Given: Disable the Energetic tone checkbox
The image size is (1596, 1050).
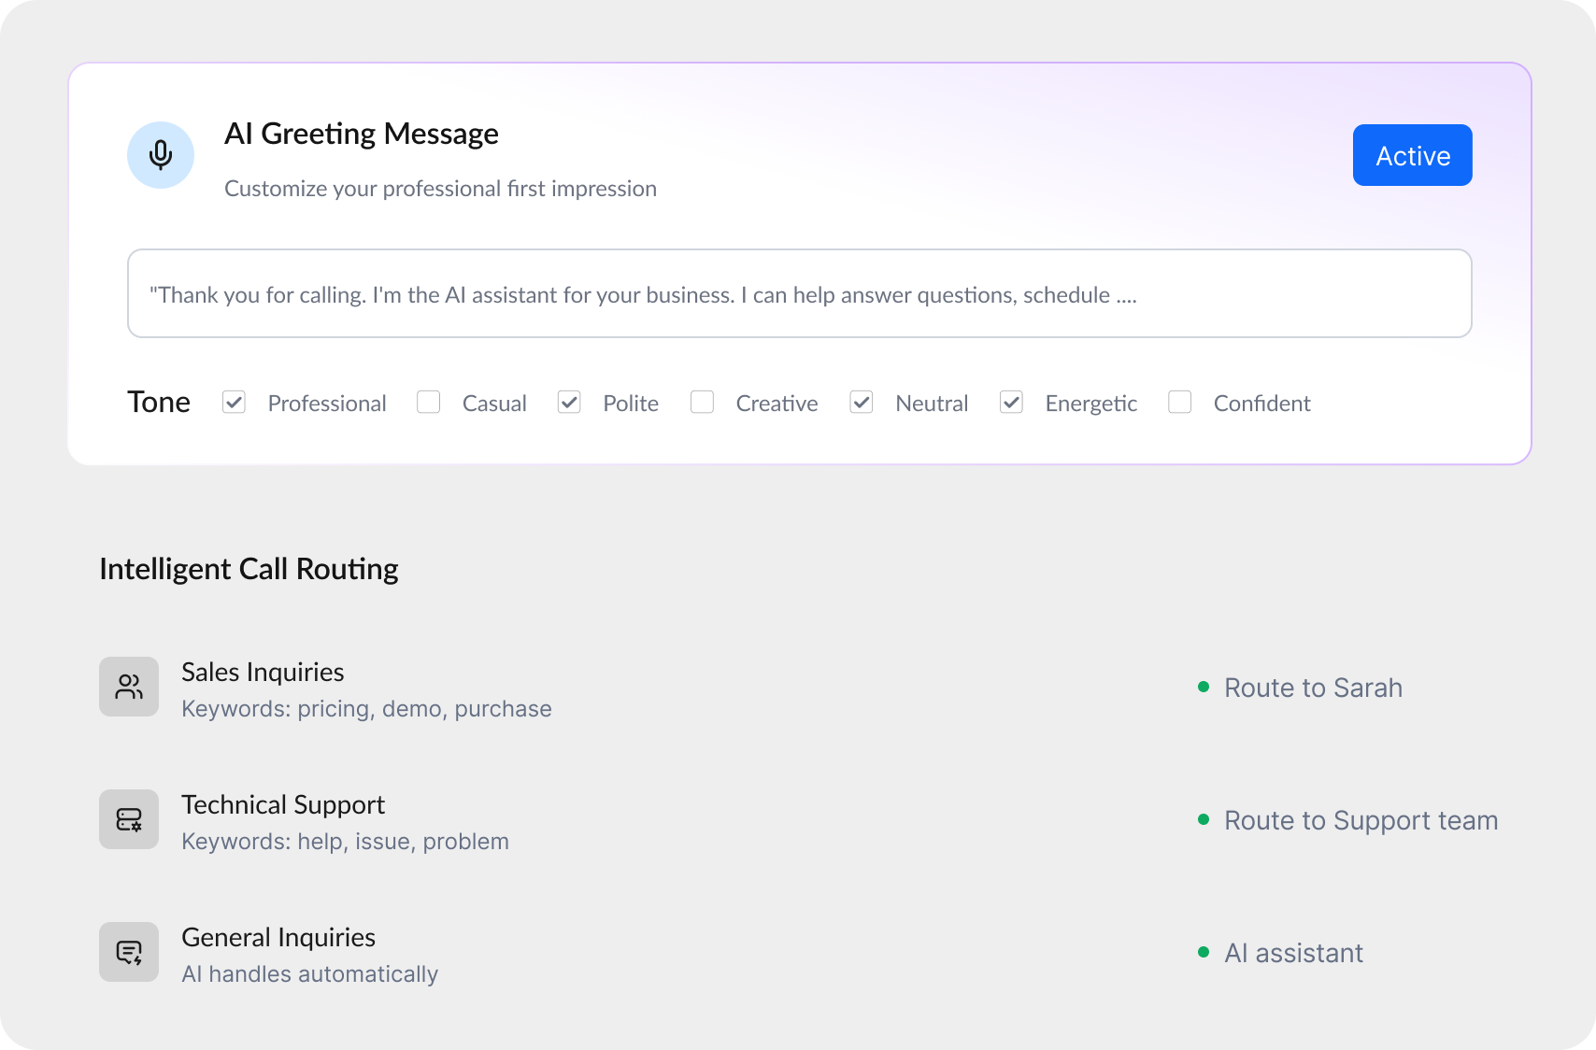Looking at the screenshot, I should coord(1011,403).
